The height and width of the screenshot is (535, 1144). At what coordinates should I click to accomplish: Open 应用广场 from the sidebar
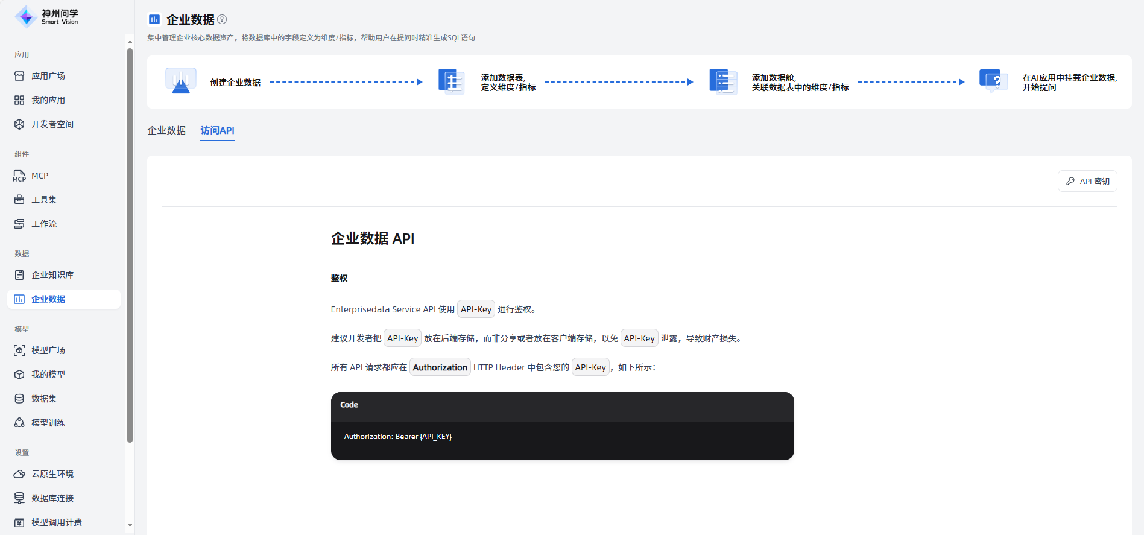click(x=48, y=76)
